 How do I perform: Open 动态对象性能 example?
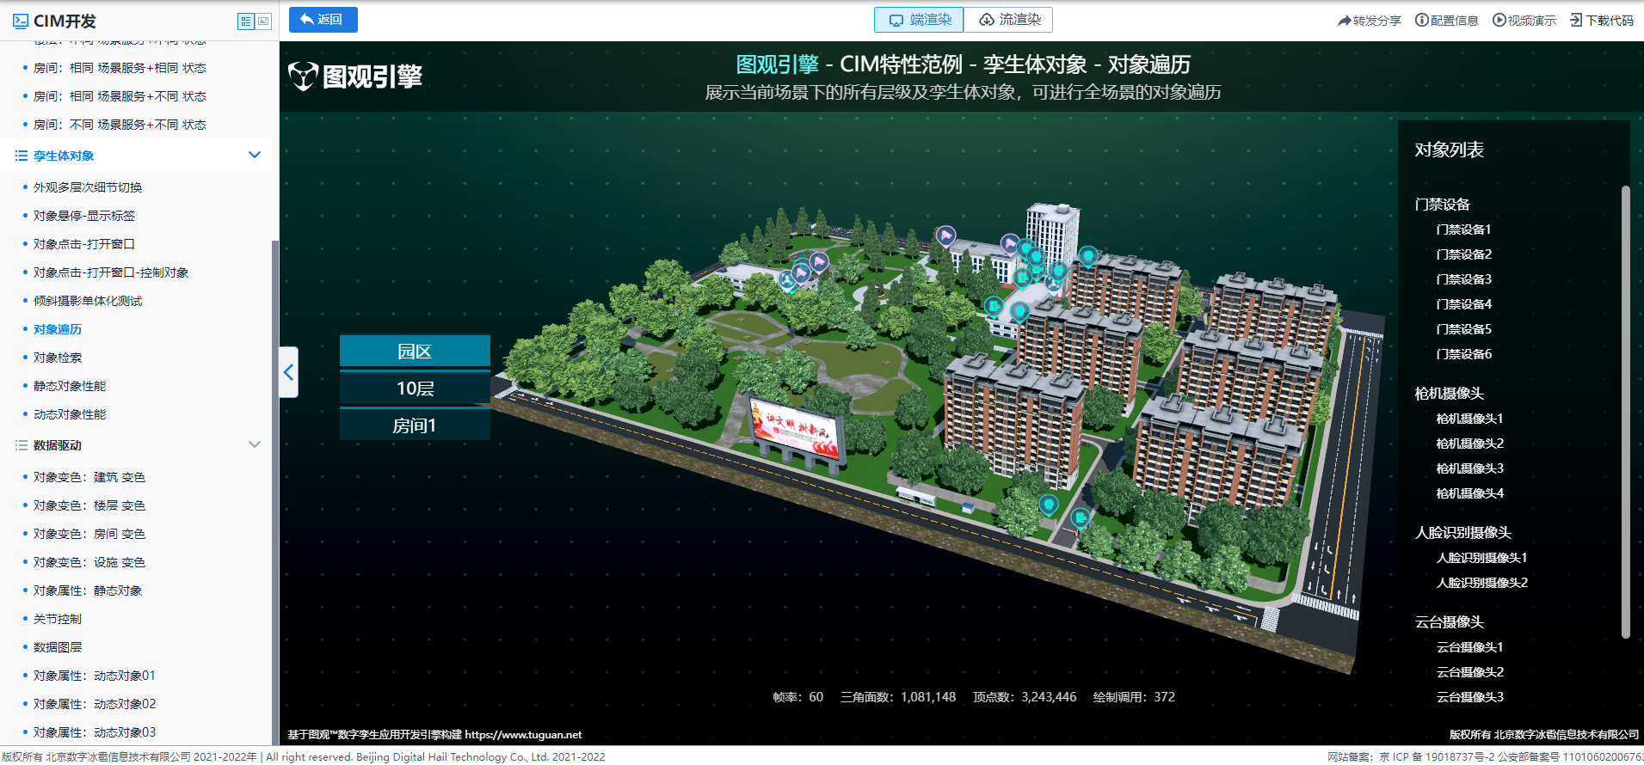(70, 414)
